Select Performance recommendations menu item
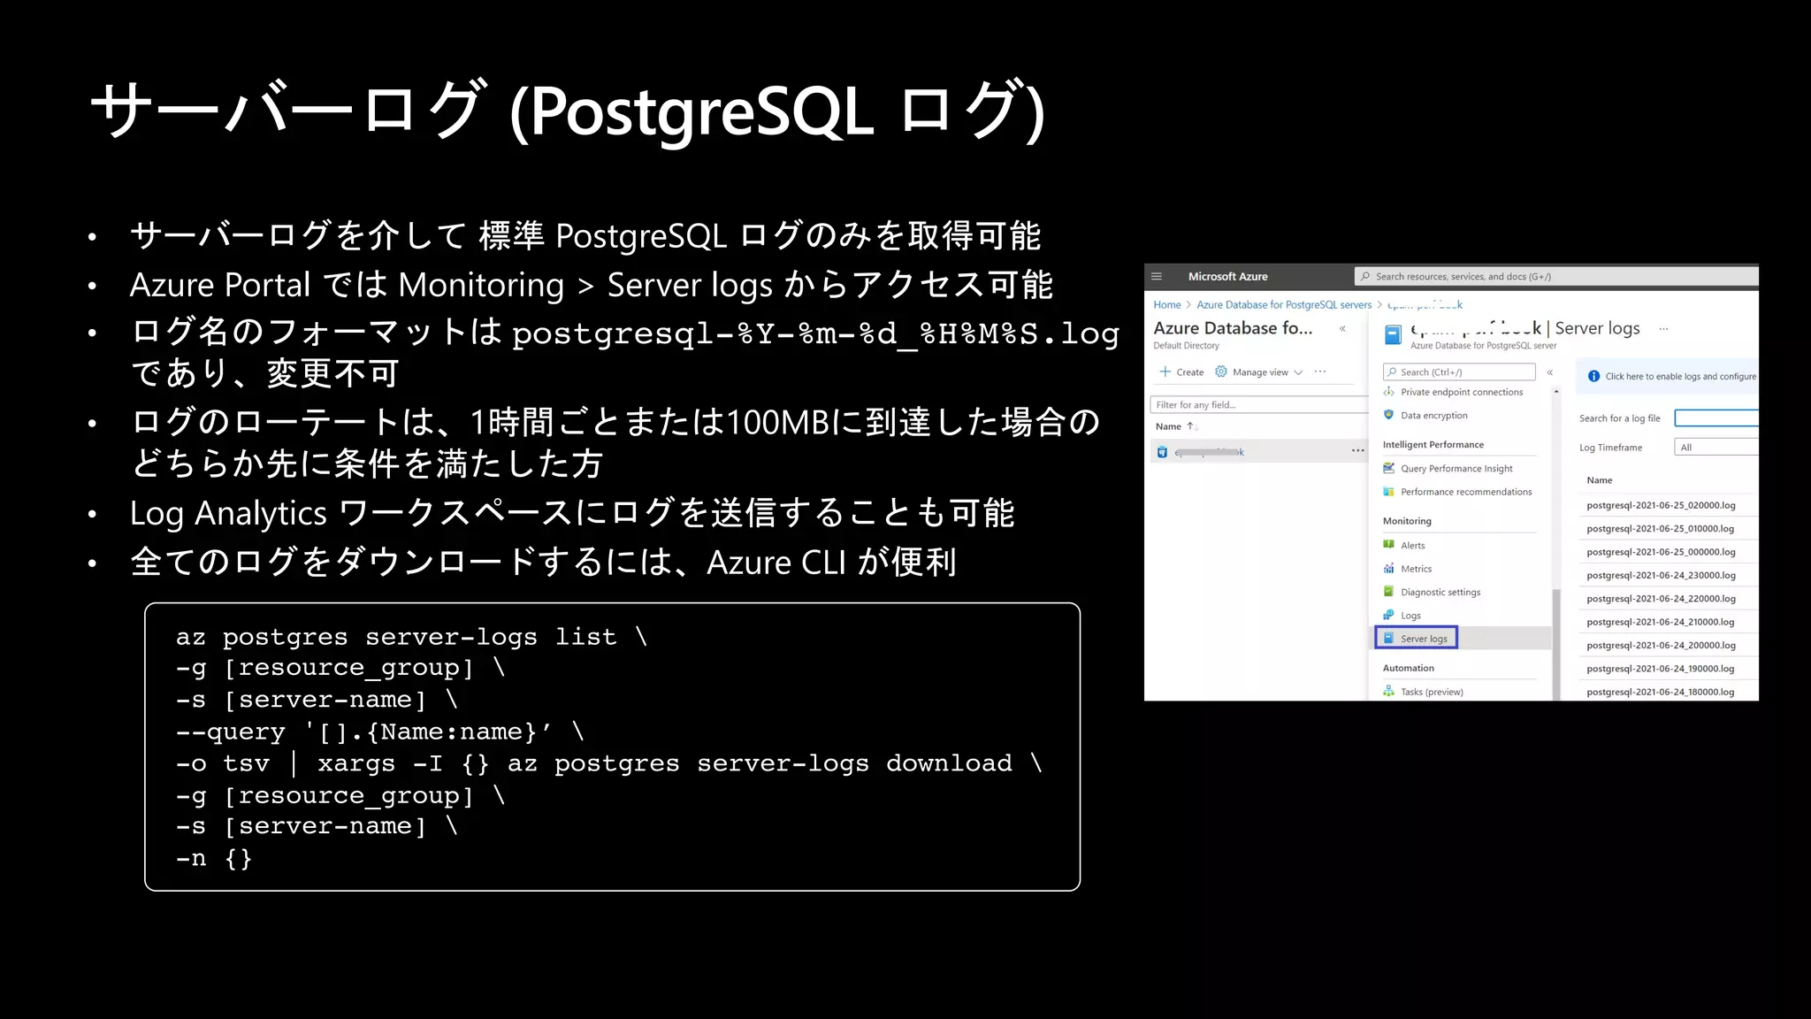Viewport: 1811px width, 1019px height. pyautogui.click(x=1466, y=492)
